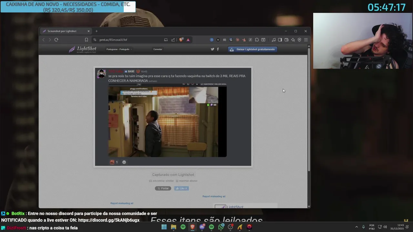This screenshot has height=232, width=413.
Task: Toggle the browser sidebar panel icon
Action: pyautogui.click(x=280, y=40)
